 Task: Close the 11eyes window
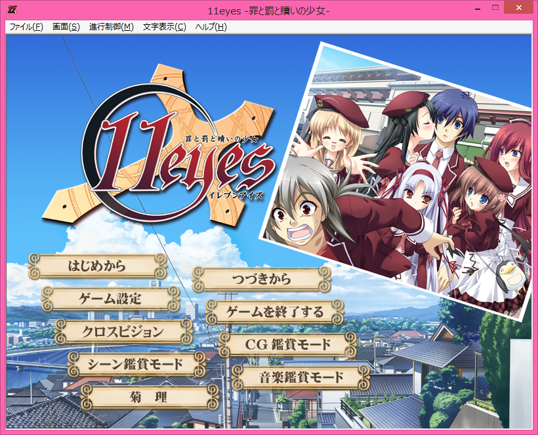click(x=519, y=8)
